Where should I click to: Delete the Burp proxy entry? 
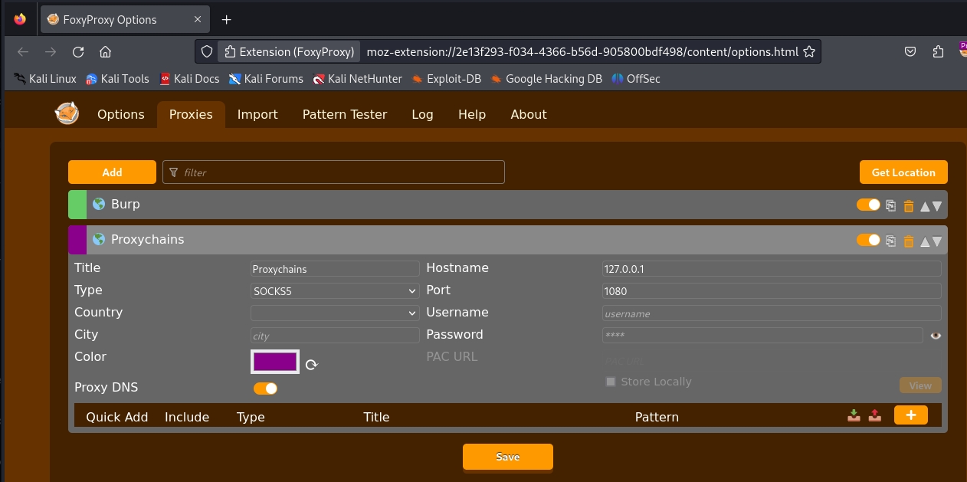(x=909, y=205)
